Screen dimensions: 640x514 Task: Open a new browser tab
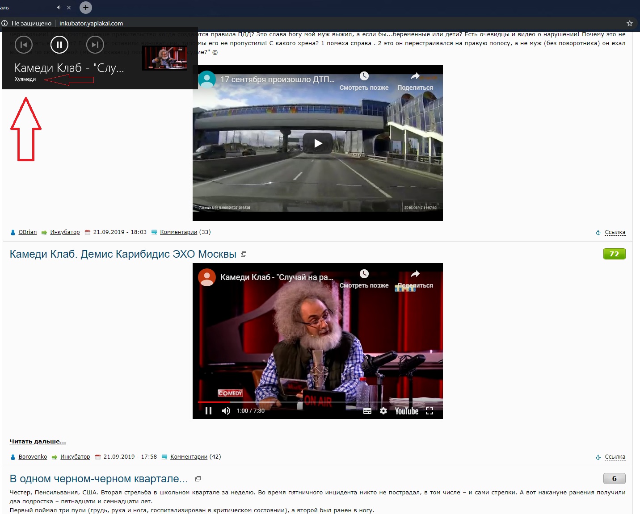[x=86, y=8]
